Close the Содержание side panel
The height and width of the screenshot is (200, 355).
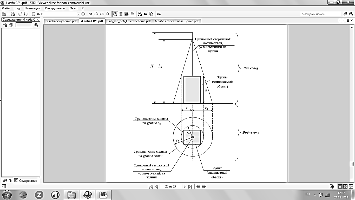tap(38, 20)
